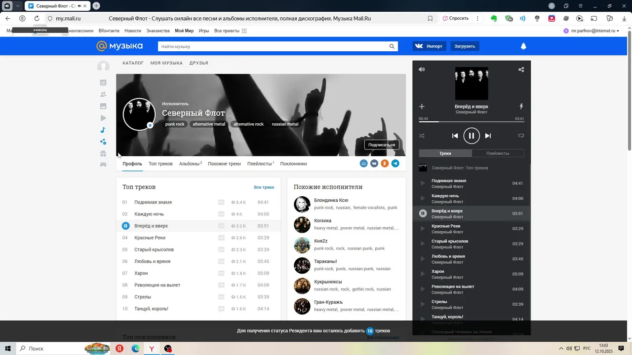Open mr.parfnov account dropdown
632x355 pixels.
point(592,31)
